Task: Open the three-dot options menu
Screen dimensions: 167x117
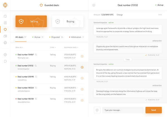Action: pyautogui.click(x=160, y=15)
